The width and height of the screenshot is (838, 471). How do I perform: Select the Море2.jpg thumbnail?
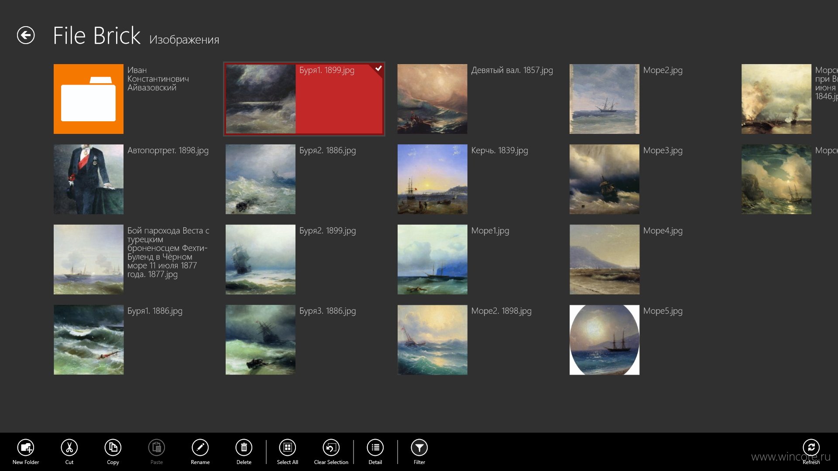tap(604, 99)
